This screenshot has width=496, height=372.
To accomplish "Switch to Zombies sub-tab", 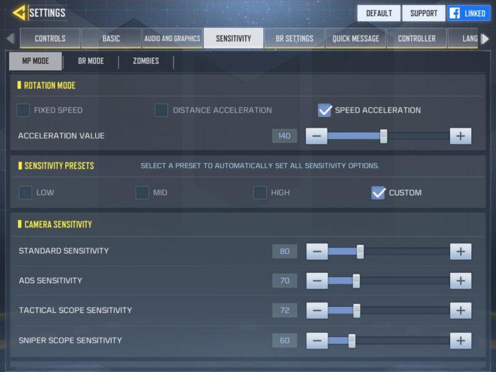I will 146,61.
